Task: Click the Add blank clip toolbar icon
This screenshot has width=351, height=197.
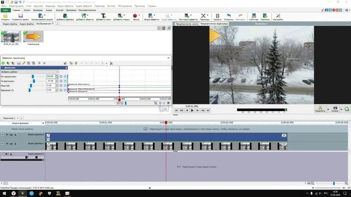Action: click(120, 16)
